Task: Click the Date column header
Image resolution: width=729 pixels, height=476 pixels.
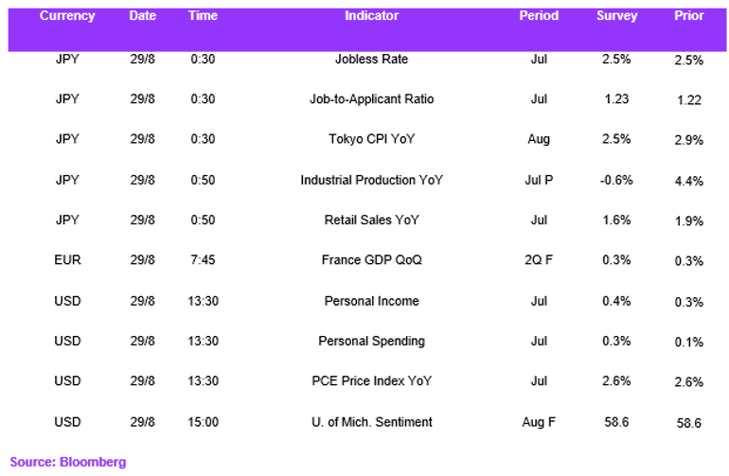Action: point(143,16)
